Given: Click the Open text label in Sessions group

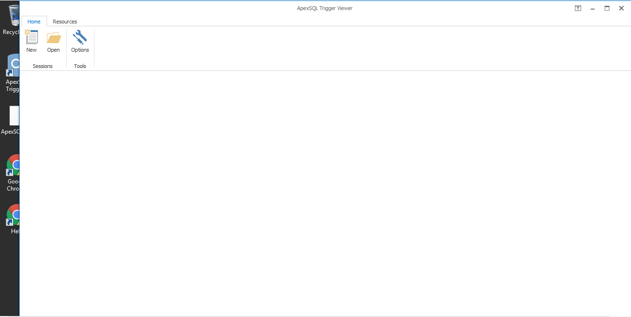Looking at the screenshot, I should pyautogui.click(x=53, y=50).
